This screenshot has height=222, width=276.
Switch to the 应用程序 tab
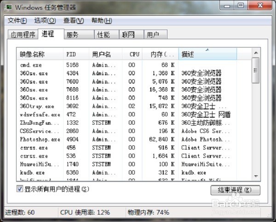pos(23,35)
